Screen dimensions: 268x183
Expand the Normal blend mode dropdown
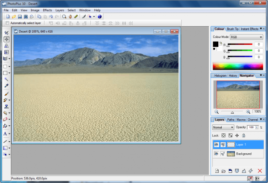[223, 127]
